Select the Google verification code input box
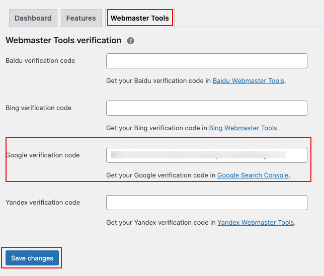This screenshot has width=324, height=276. coord(206,155)
